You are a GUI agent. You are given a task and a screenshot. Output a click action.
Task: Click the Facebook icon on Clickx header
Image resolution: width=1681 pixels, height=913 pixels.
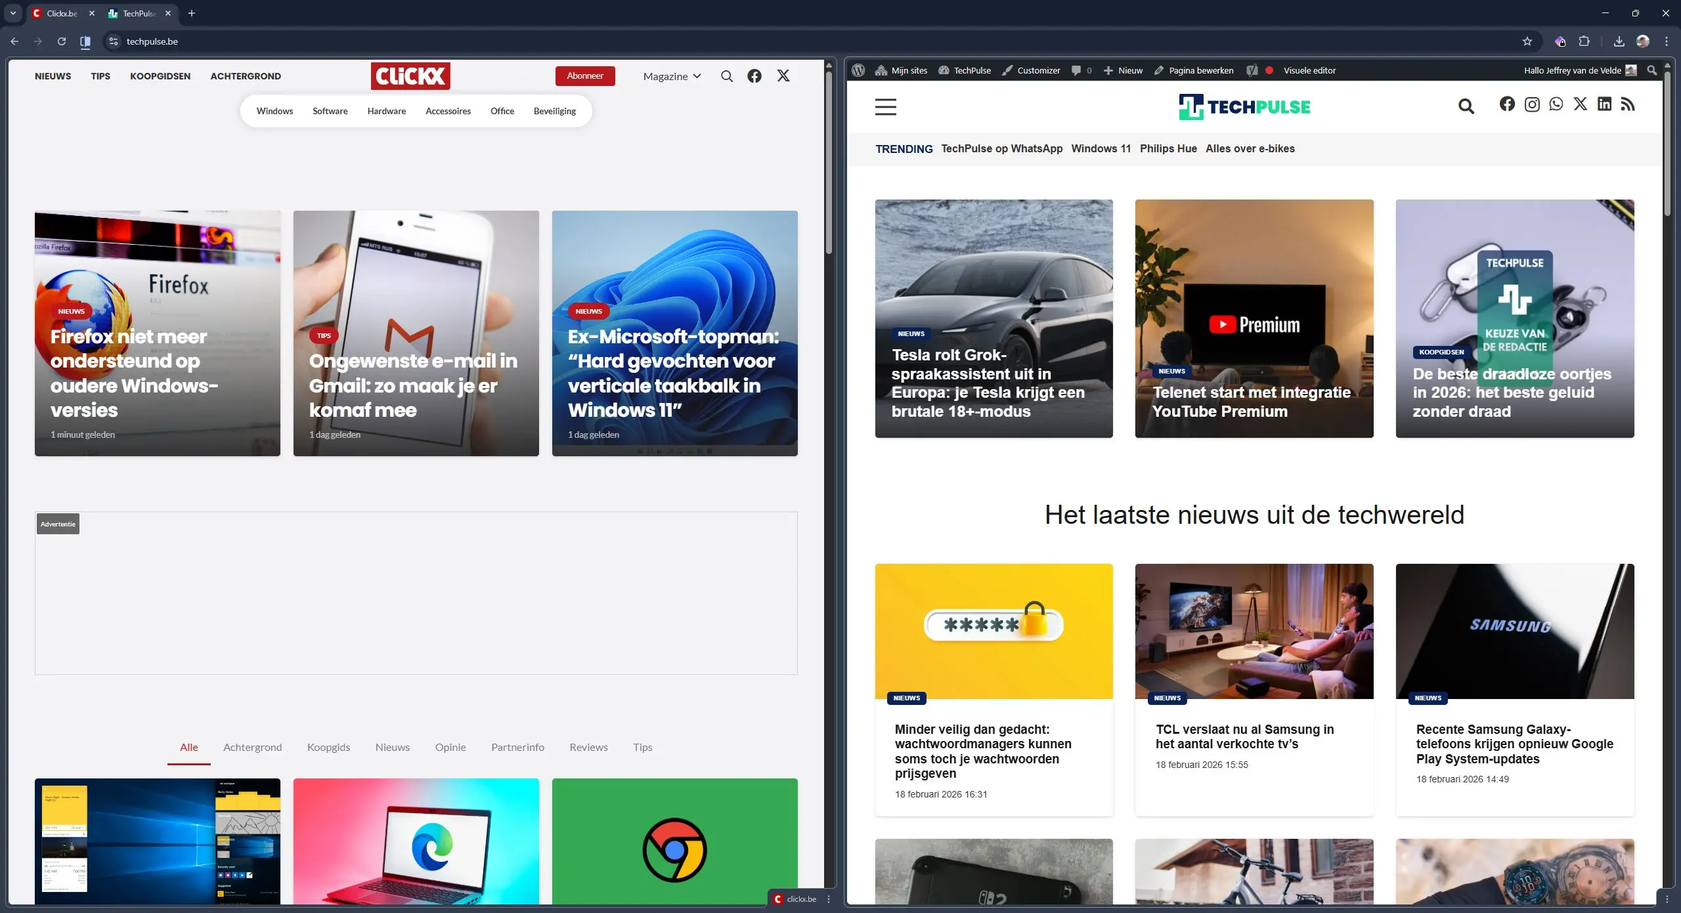point(754,75)
